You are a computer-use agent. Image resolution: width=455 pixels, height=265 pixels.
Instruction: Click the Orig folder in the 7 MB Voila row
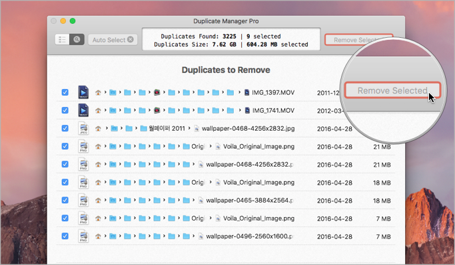coord(194,218)
